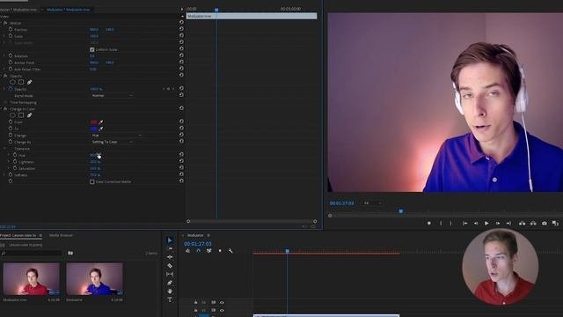This screenshot has width=563, height=317.
Task: Click the pen mask icon under Opacity
Action: pos(29,82)
